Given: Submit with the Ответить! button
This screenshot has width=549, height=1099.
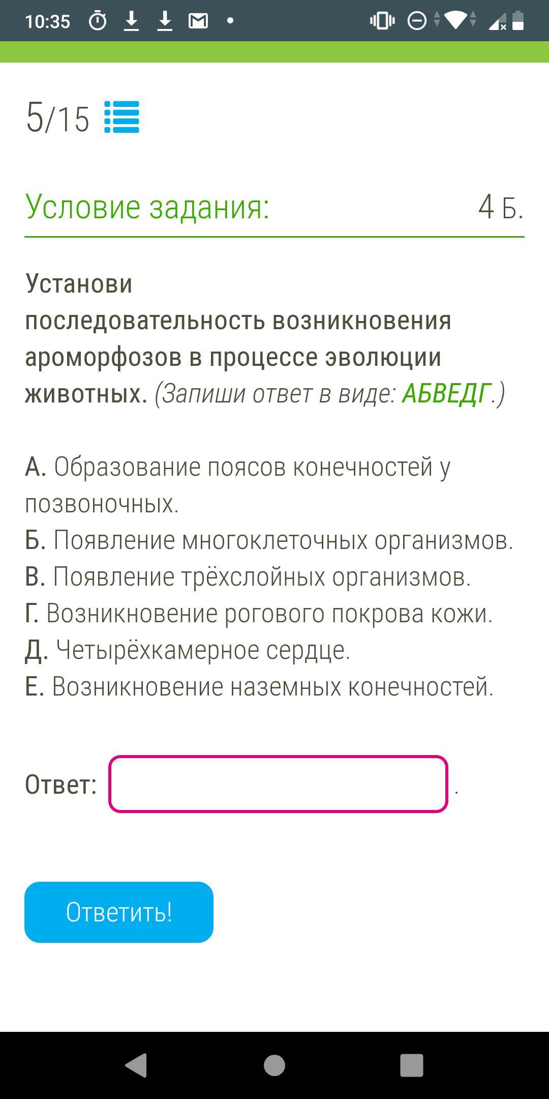Looking at the screenshot, I should click(x=119, y=912).
